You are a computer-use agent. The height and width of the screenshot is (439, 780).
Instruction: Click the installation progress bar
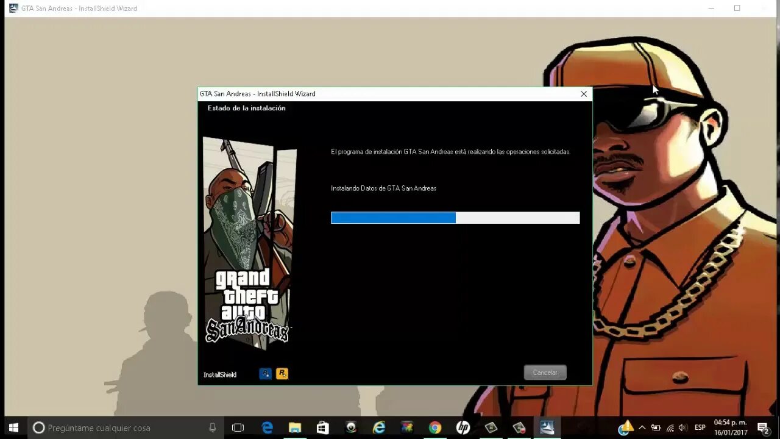coord(455,218)
